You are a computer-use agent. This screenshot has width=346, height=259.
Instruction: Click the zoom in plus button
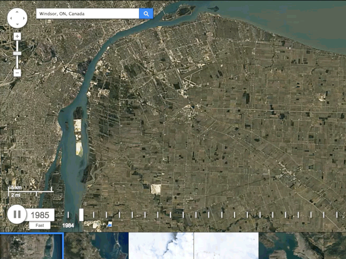17,36
